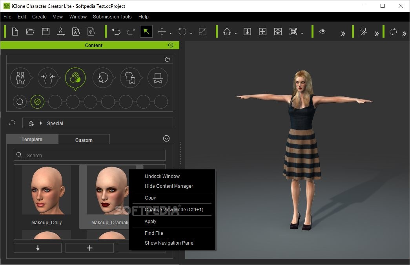The image size is (410, 265).
Task: Click the back return arrow beside Special
Action: (x=12, y=123)
